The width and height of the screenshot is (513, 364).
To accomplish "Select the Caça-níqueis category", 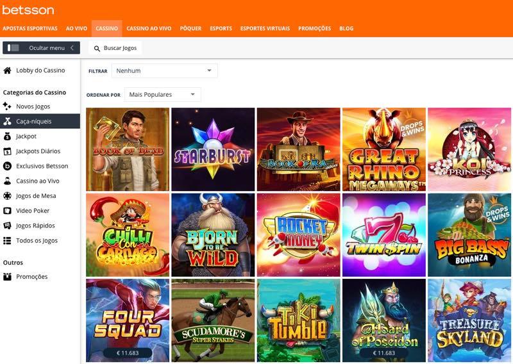I will click(40, 121).
